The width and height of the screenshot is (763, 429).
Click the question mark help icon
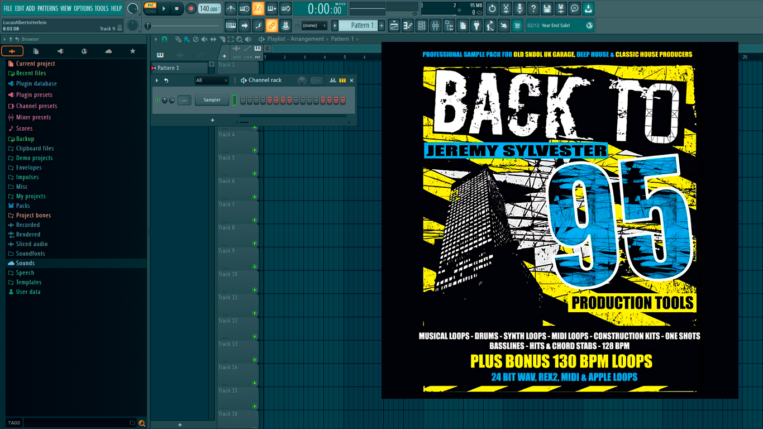tap(533, 8)
